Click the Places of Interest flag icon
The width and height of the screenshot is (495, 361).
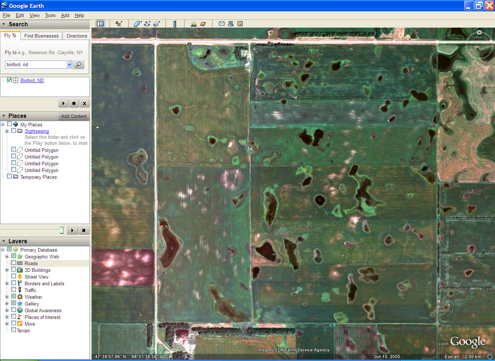pos(20,317)
